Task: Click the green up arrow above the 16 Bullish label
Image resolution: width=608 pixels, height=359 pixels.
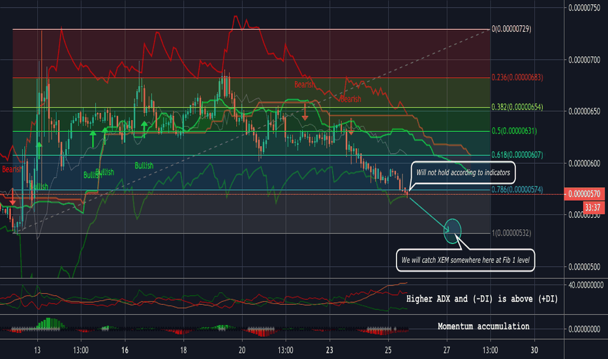Action: click(x=144, y=130)
